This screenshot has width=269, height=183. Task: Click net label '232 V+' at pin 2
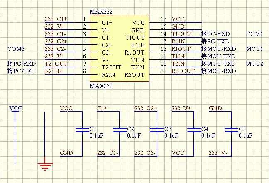(55, 26)
